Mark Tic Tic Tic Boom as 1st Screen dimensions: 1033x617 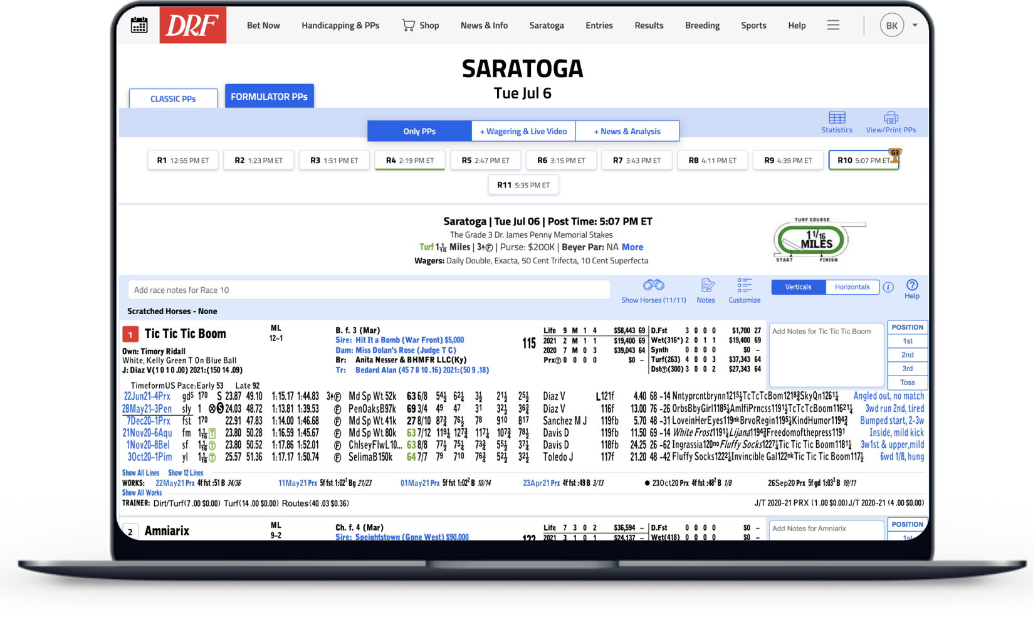pyautogui.click(x=907, y=341)
